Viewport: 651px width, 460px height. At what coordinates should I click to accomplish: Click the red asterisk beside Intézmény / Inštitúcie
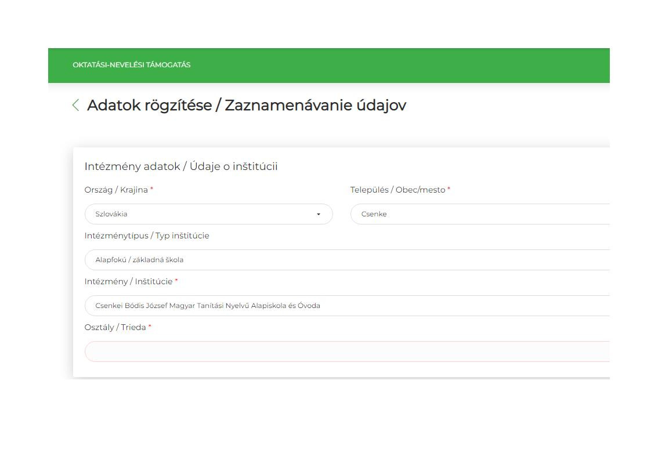pos(176,281)
